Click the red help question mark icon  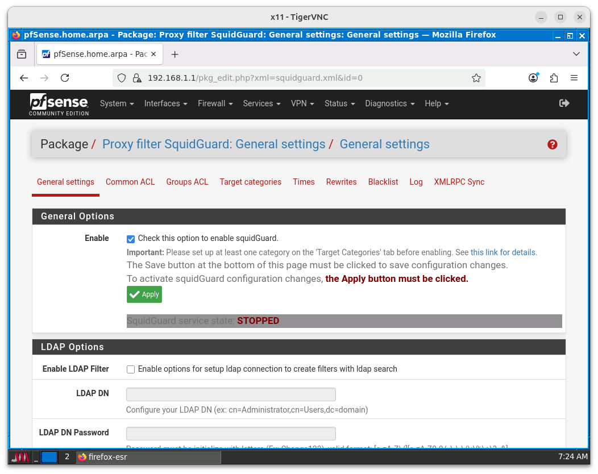pyautogui.click(x=552, y=144)
